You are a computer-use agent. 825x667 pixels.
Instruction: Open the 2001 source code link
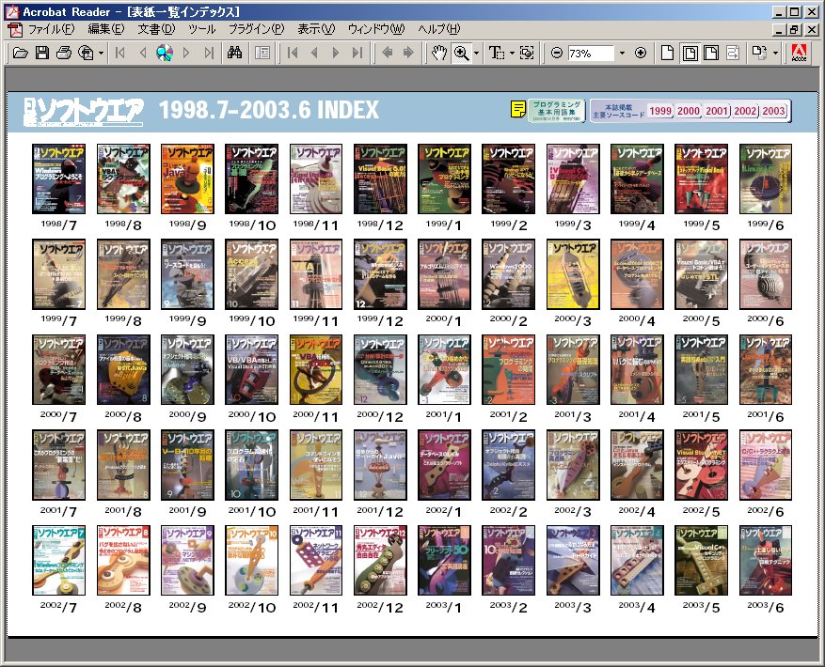point(717,111)
